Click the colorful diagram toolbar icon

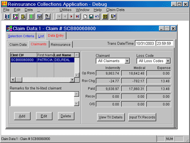15,16
